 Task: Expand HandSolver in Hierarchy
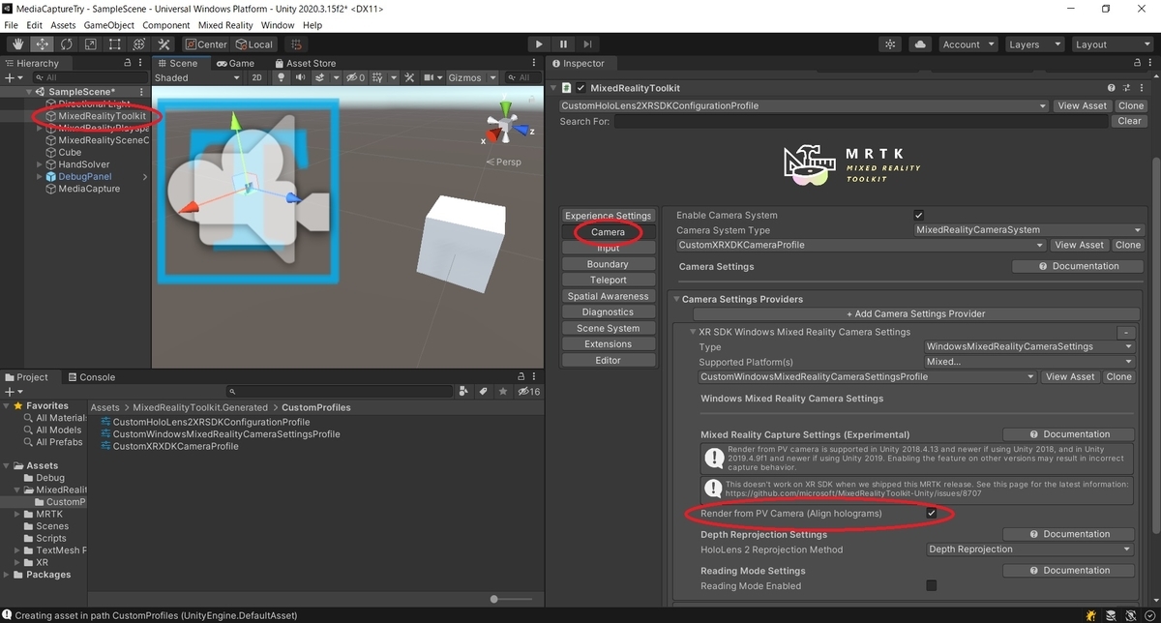tap(41, 164)
